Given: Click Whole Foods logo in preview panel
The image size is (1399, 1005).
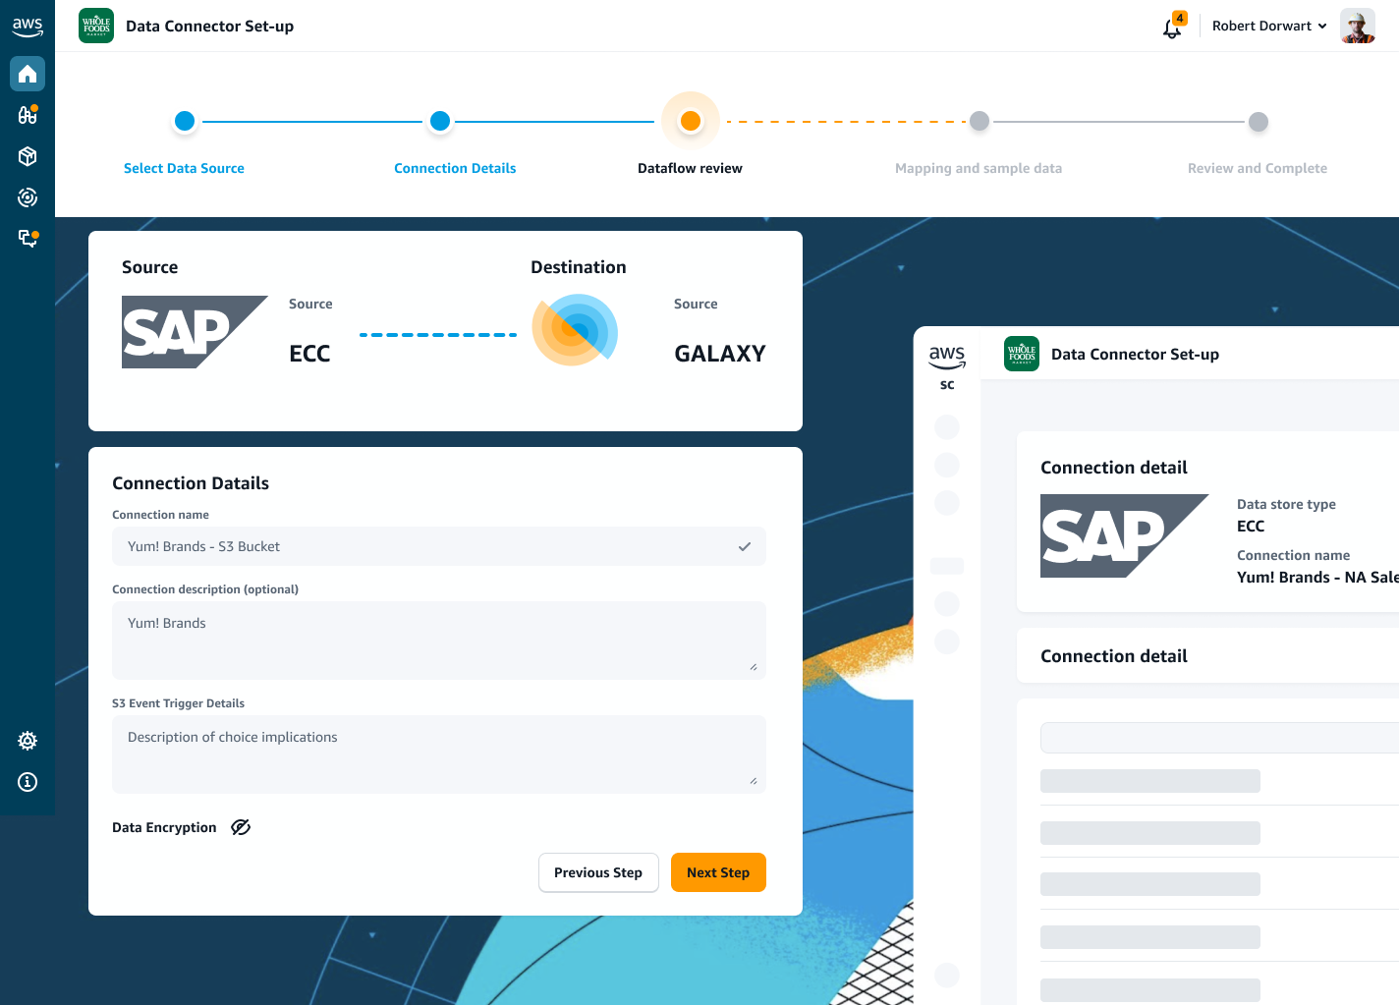Looking at the screenshot, I should [1022, 354].
